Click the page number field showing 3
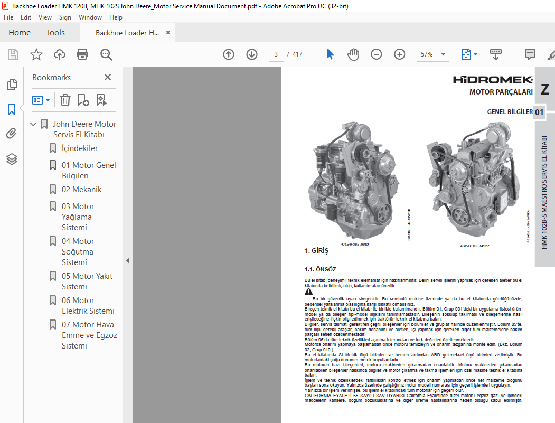Screen dimensions: 555x423 (276, 54)
